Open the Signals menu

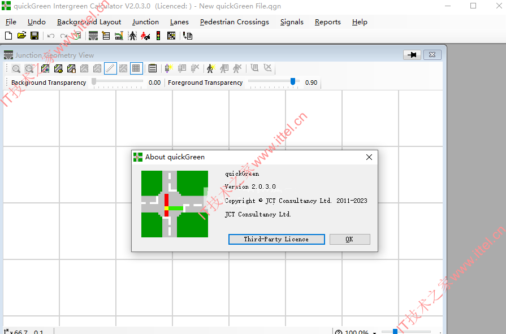coord(292,22)
